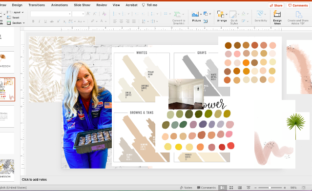Switch to Reading view
This screenshot has width=312, height=191.
(240, 188)
